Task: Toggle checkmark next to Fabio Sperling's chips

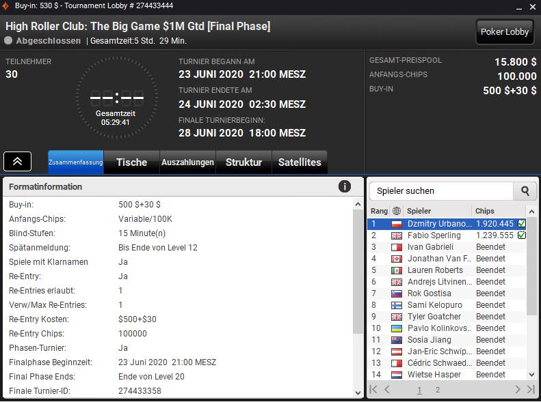Action: [x=521, y=235]
